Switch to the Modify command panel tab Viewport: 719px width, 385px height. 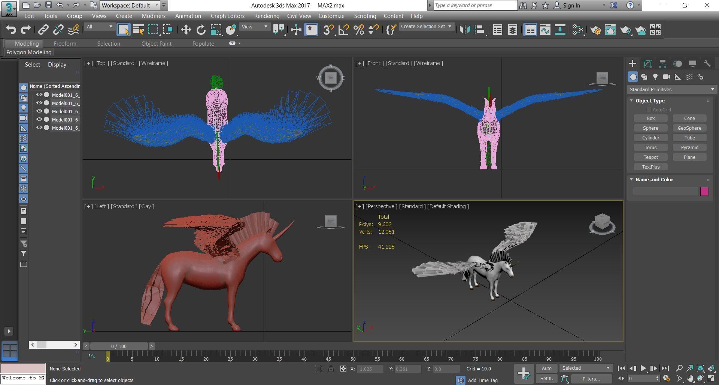pos(647,64)
